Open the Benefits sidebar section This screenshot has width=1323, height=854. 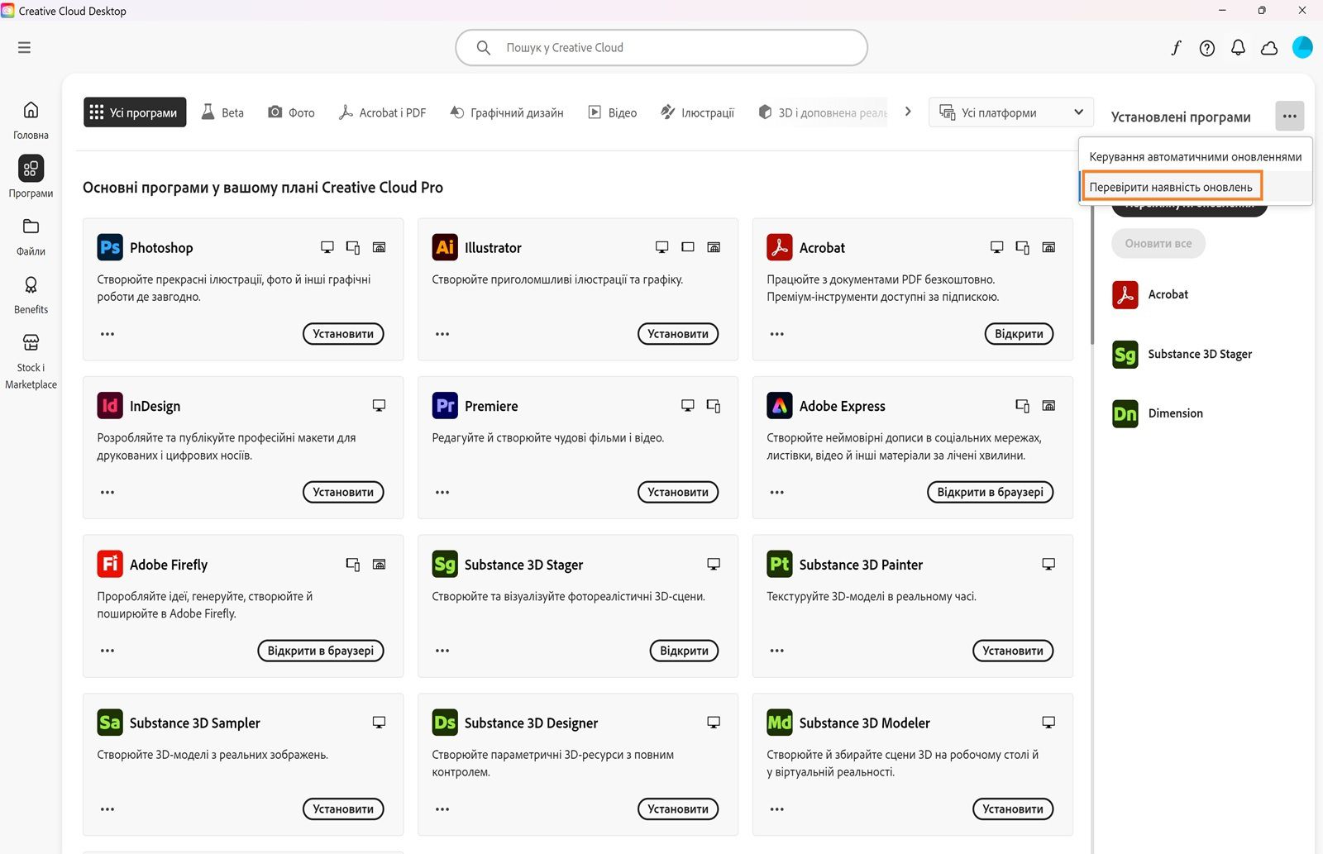click(x=31, y=294)
